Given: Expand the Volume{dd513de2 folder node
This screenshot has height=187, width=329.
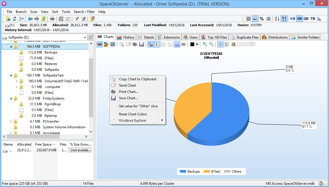Looking at the screenshot, I should click(17, 81).
